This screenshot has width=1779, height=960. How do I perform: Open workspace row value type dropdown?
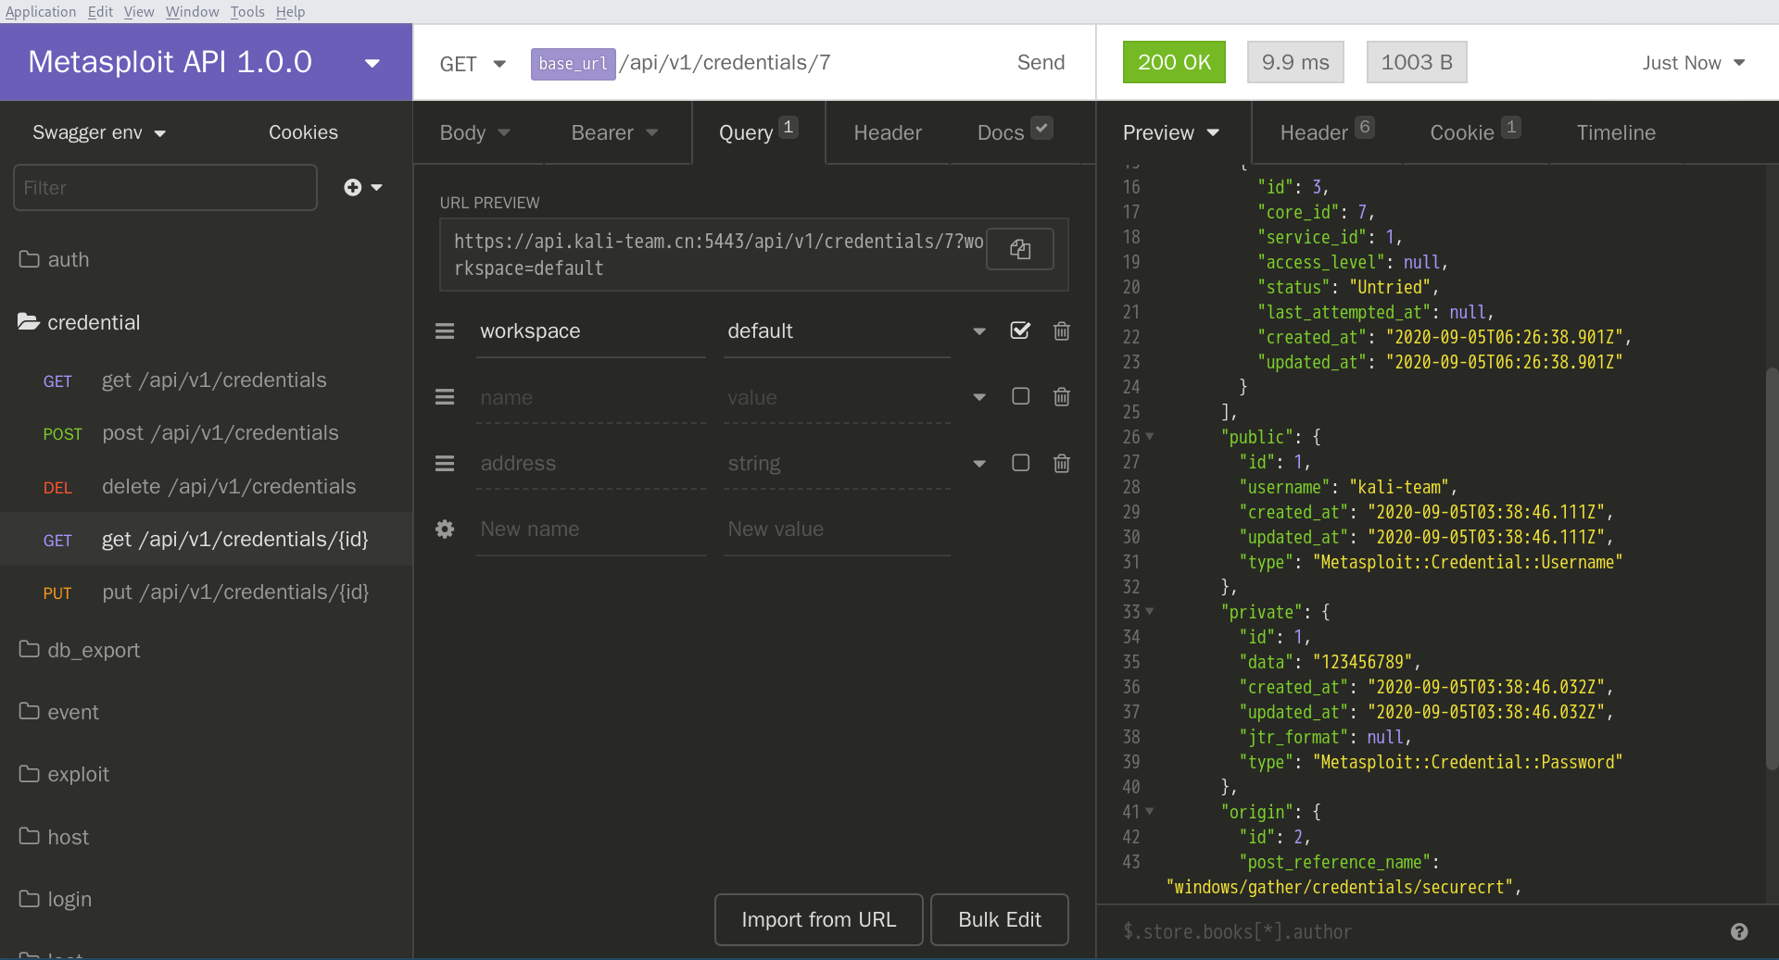(979, 331)
